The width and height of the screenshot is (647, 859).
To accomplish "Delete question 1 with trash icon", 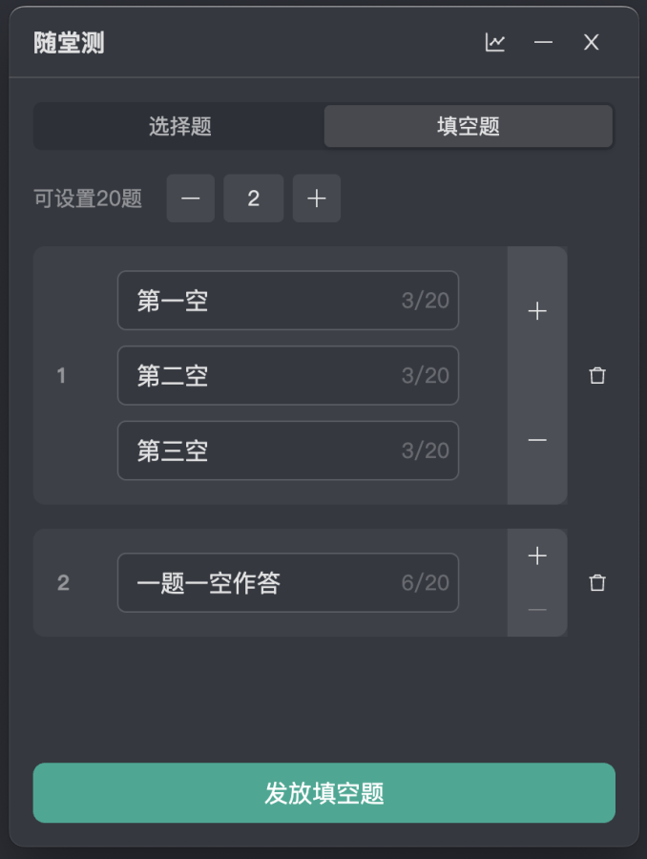I will (597, 375).
